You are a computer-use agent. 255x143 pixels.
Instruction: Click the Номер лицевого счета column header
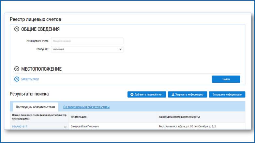click(39, 117)
